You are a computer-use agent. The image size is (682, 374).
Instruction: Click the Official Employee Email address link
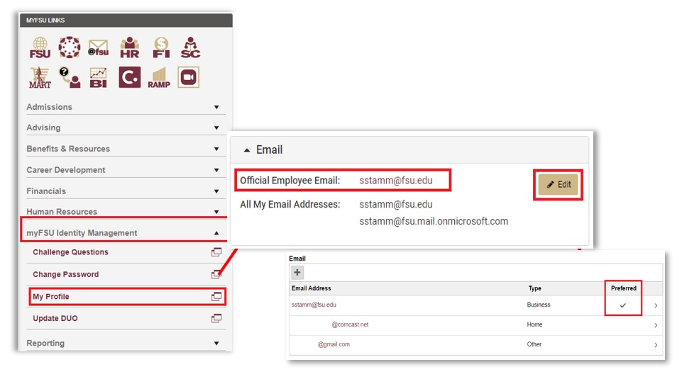pyautogui.click(x=395, y=181)
